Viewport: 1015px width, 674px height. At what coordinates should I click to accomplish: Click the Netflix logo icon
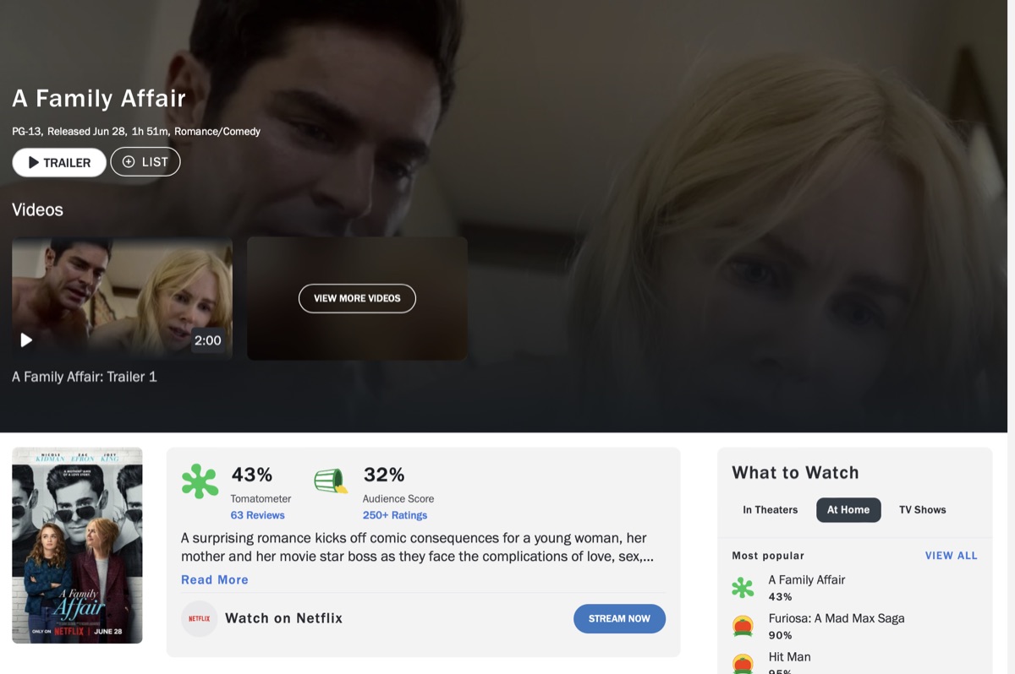point(200,618)
